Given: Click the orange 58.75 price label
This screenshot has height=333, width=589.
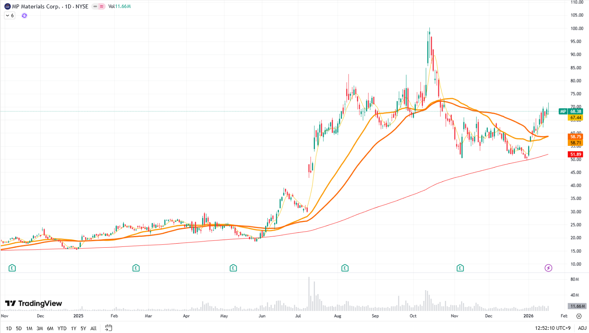Looking at the screenshot, I should point(576,137).
